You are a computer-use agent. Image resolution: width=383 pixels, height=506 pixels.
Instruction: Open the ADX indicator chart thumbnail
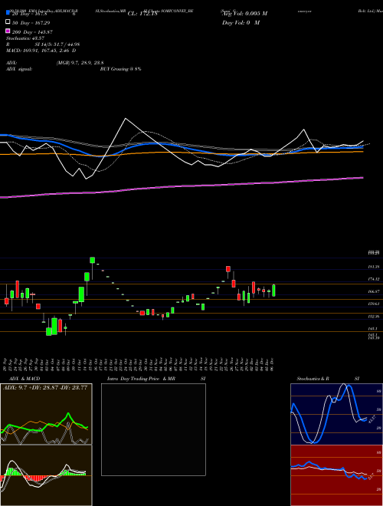coord(46,414)
